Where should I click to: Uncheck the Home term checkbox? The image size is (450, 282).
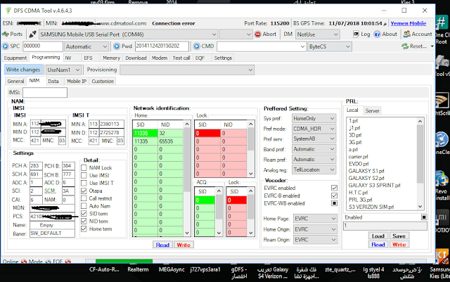(84, 229)
